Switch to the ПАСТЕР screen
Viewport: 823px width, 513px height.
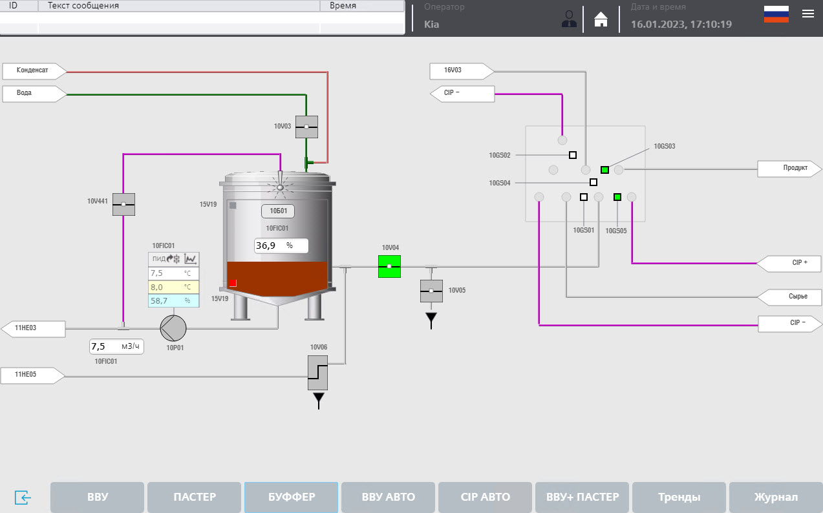194,497
